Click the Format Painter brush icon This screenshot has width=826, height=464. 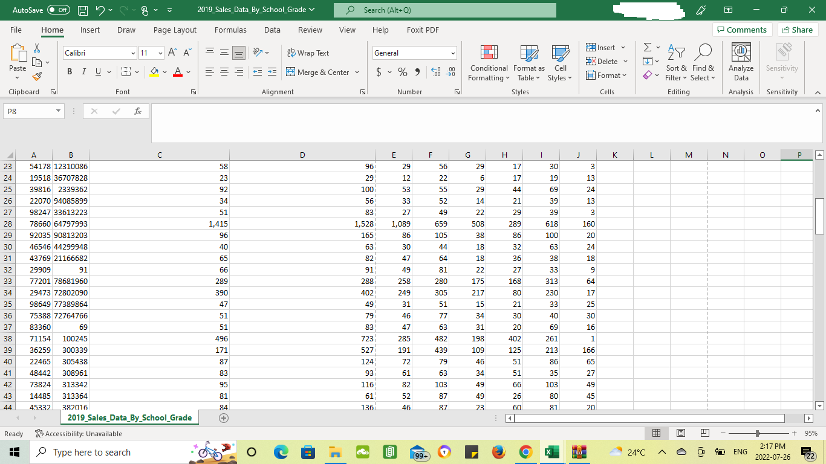coord(37,76)
